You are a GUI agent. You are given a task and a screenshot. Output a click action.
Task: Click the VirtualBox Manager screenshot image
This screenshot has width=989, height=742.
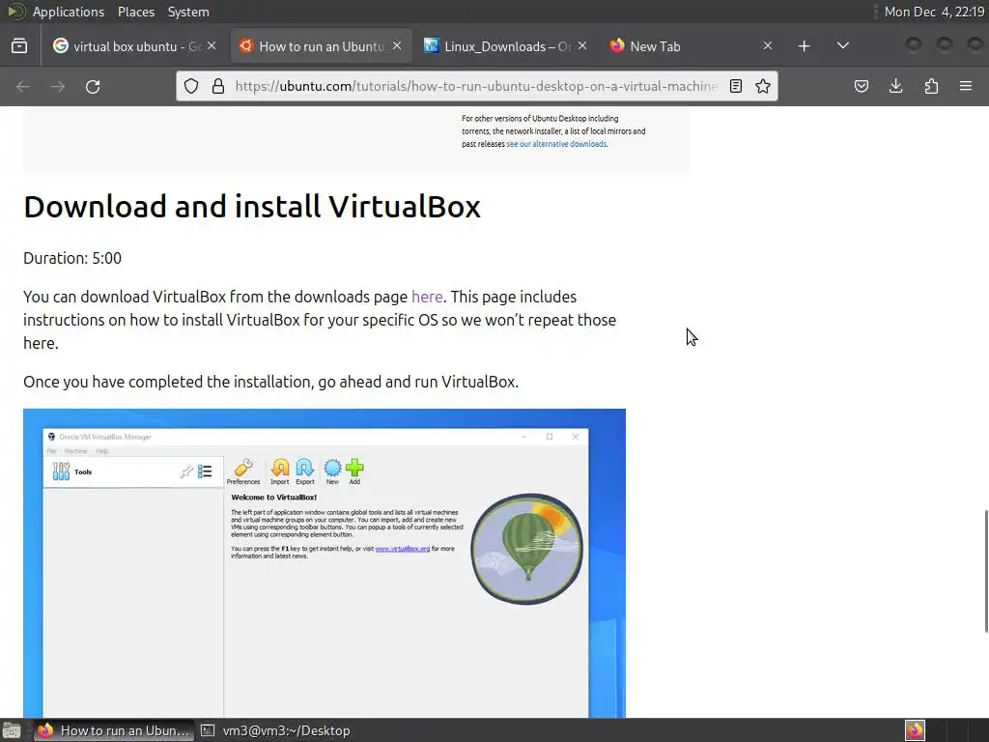pos(325,563)
